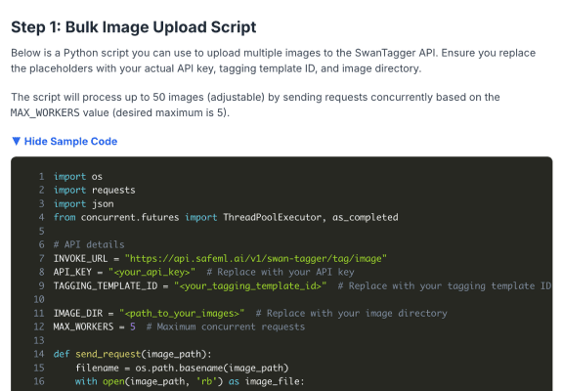The width and height of the screenshot is (563, 391).
Task: Click the '# Replace with your API key' comment
Action: pyautogui.click(x=281, y=272)
